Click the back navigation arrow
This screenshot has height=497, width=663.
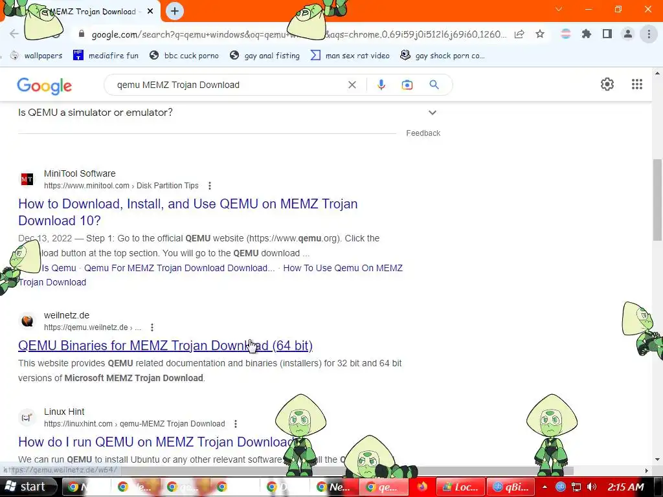pyautogui.click(x=14, y=34)
